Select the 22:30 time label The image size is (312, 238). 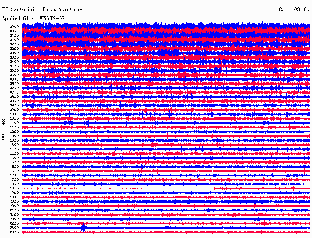coord(14,223)
